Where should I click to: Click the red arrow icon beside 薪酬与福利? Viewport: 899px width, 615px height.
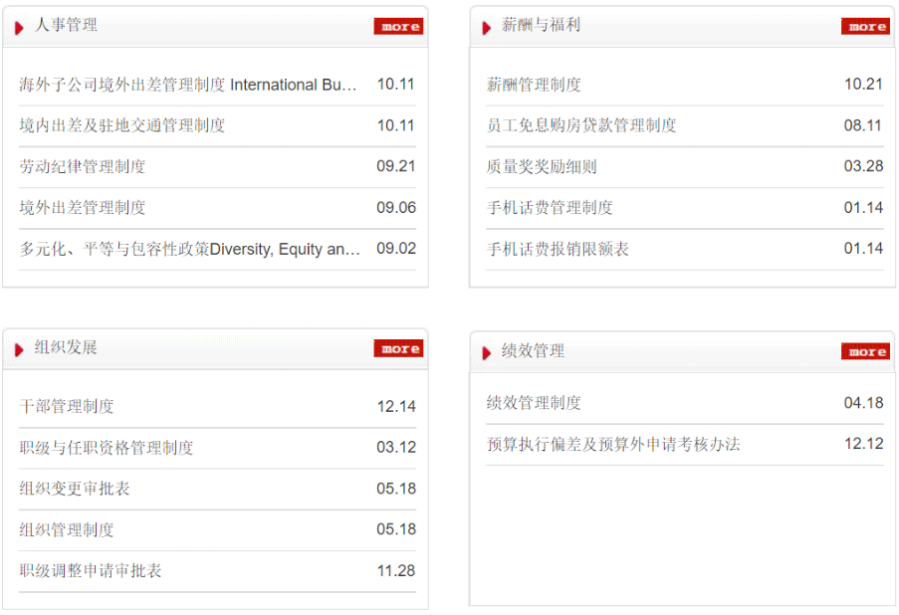tap(487, 27)
